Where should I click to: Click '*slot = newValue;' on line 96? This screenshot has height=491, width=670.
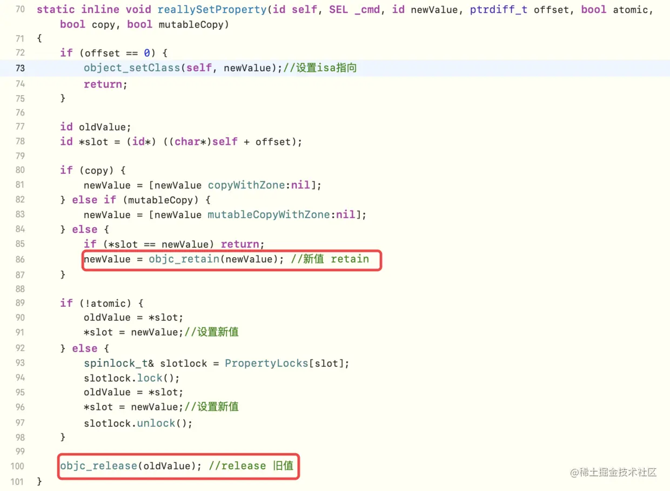tap(133, 407)
